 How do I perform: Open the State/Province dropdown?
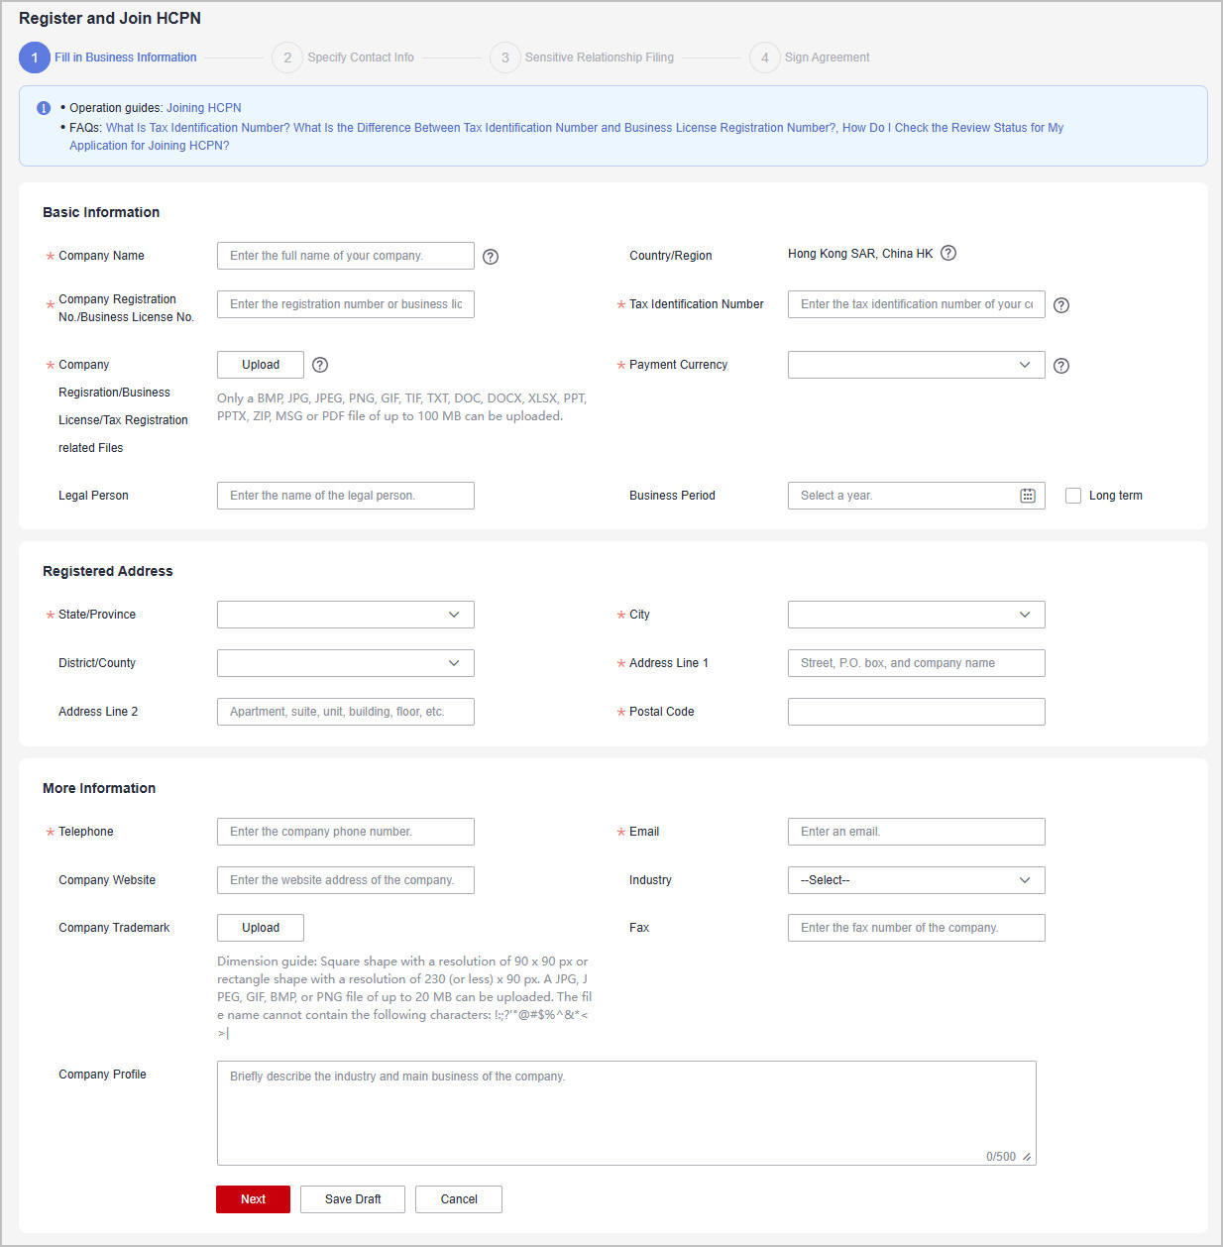coord(346,615)
